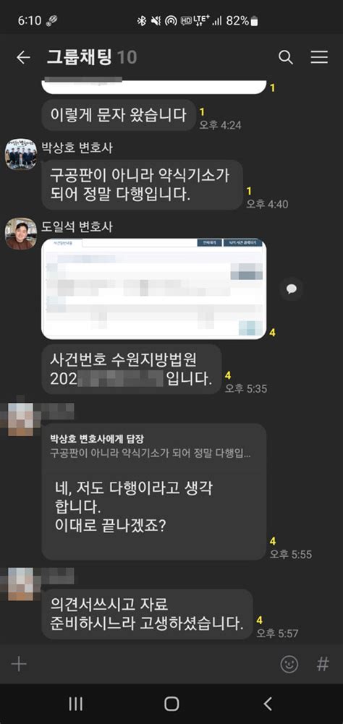This screenshot has width=343, height=724.
Task: Open the emoticon smiley picker
Action: point(289,664)
